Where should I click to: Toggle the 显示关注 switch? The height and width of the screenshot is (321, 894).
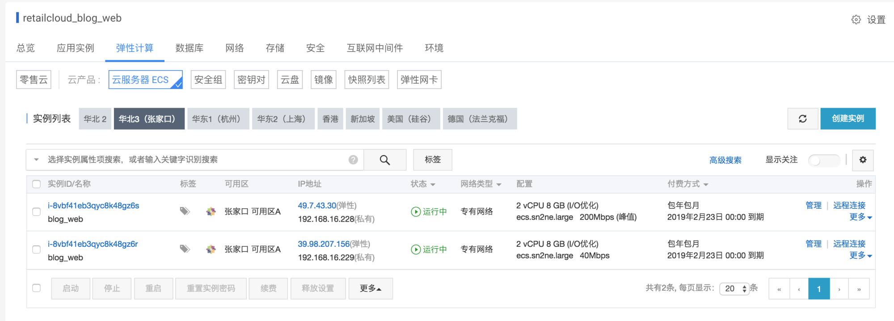point(823,160)
